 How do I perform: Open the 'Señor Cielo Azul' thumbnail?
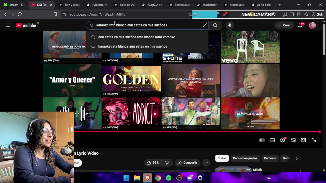tap(250, 113)
